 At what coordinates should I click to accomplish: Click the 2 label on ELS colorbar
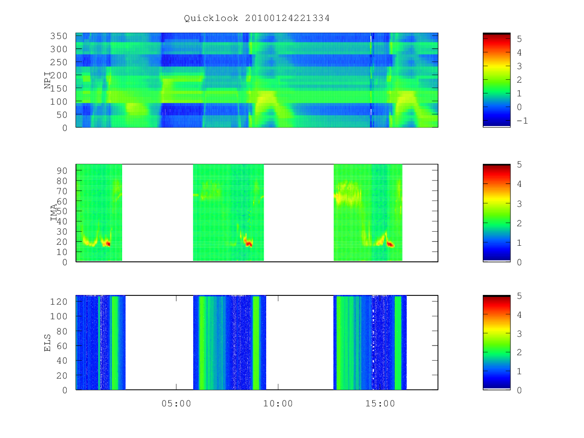point(519,352)
